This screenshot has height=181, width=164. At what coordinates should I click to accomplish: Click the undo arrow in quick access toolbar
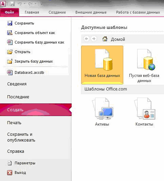click(x=19, y=4)
